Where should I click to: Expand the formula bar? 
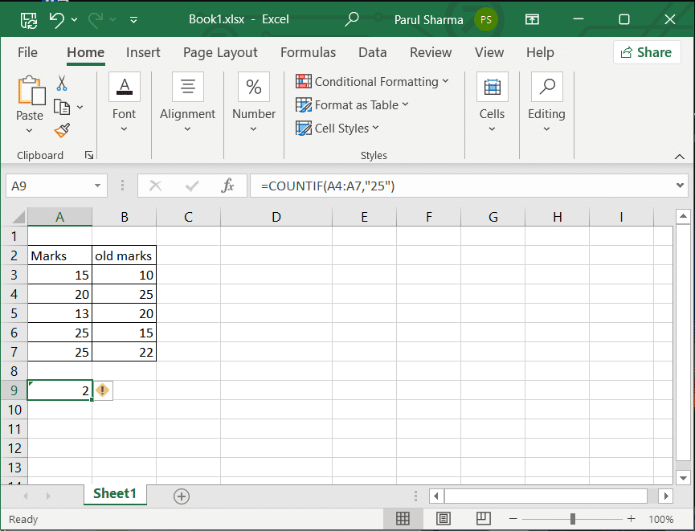[680, 186]
